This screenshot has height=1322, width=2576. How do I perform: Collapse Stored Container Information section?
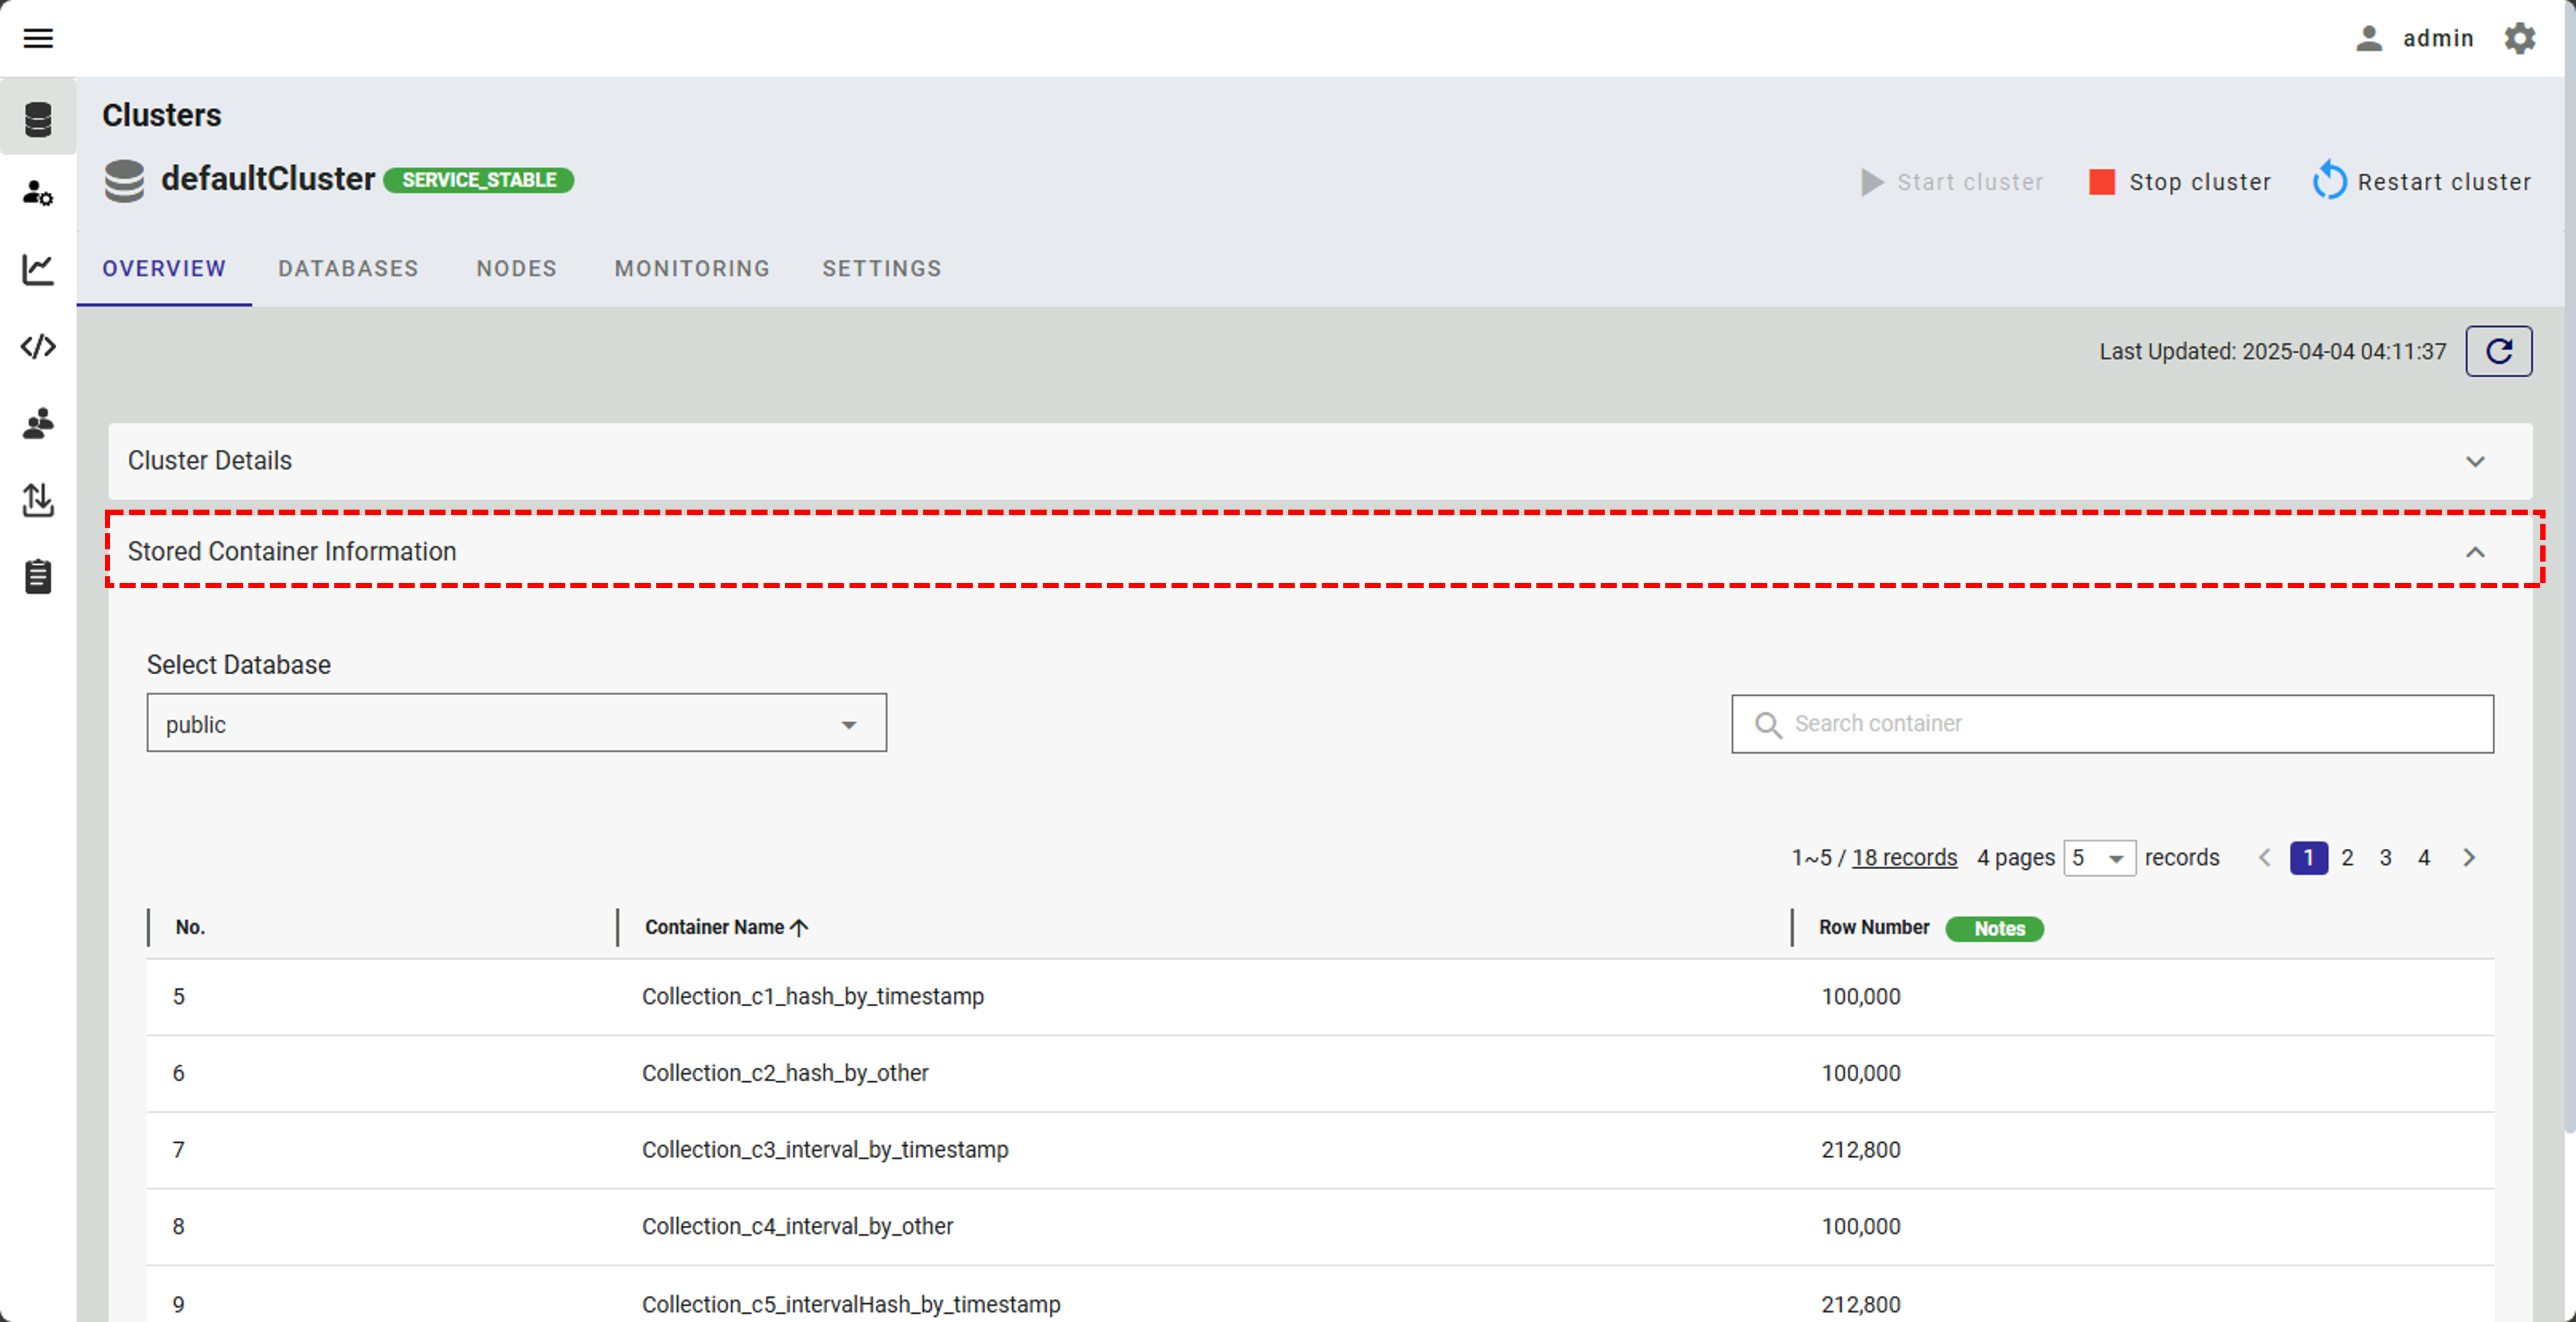pyautogui.click(x=2474, y=552)
